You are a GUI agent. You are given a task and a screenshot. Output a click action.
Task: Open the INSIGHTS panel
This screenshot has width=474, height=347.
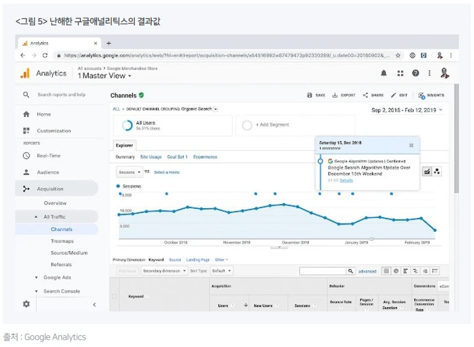[x=431, y=95]
